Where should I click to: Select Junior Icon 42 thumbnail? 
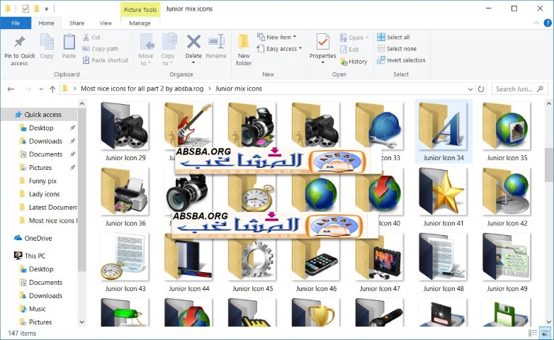(507, 191)
